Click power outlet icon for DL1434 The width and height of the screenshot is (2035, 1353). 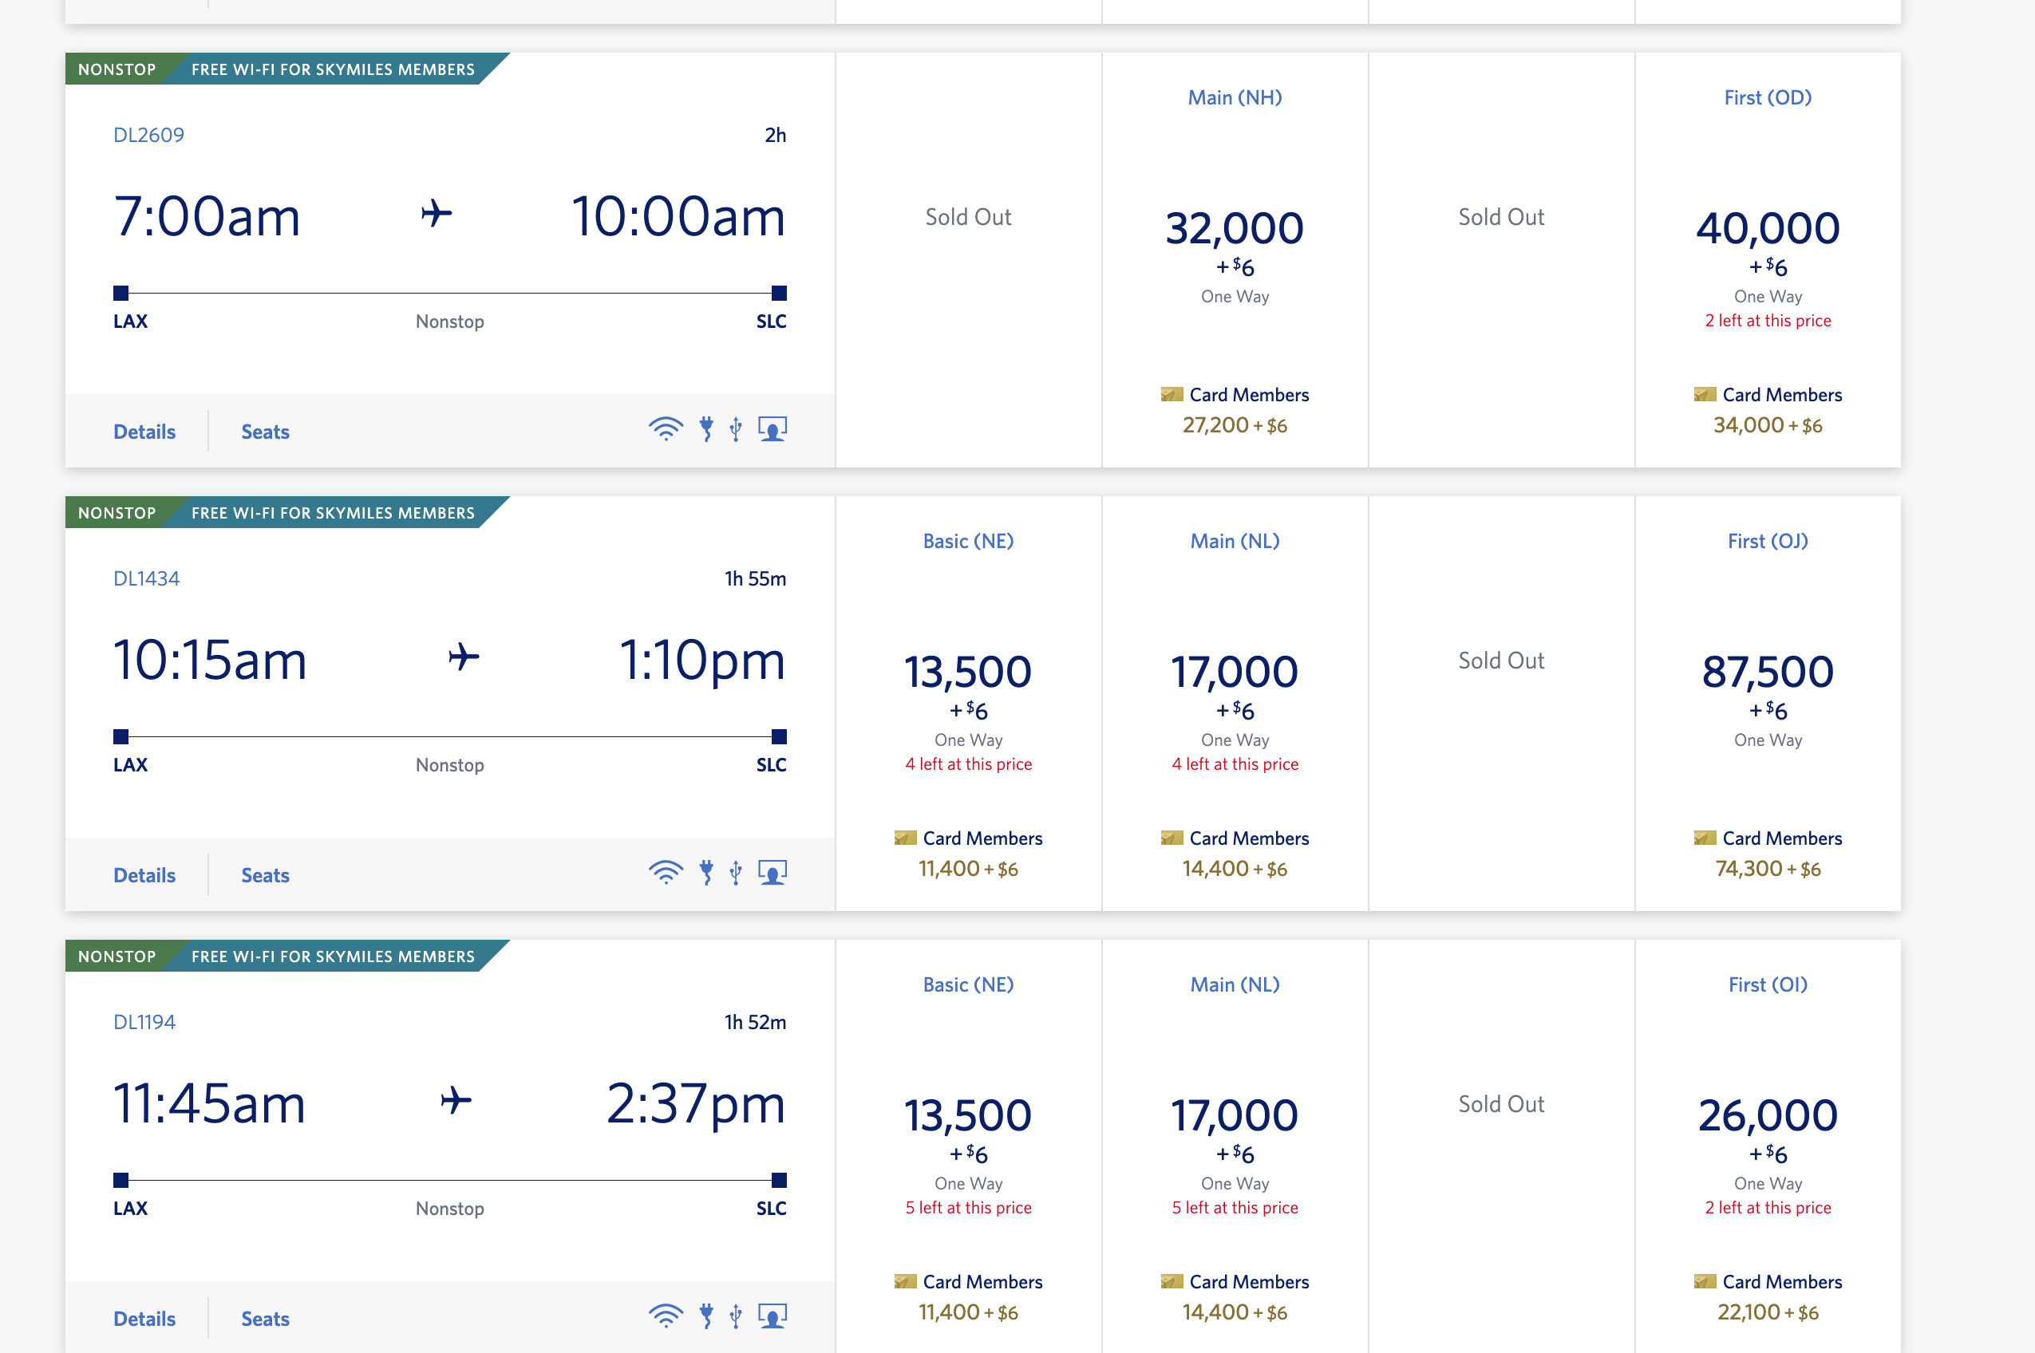[x=707, y=873]
